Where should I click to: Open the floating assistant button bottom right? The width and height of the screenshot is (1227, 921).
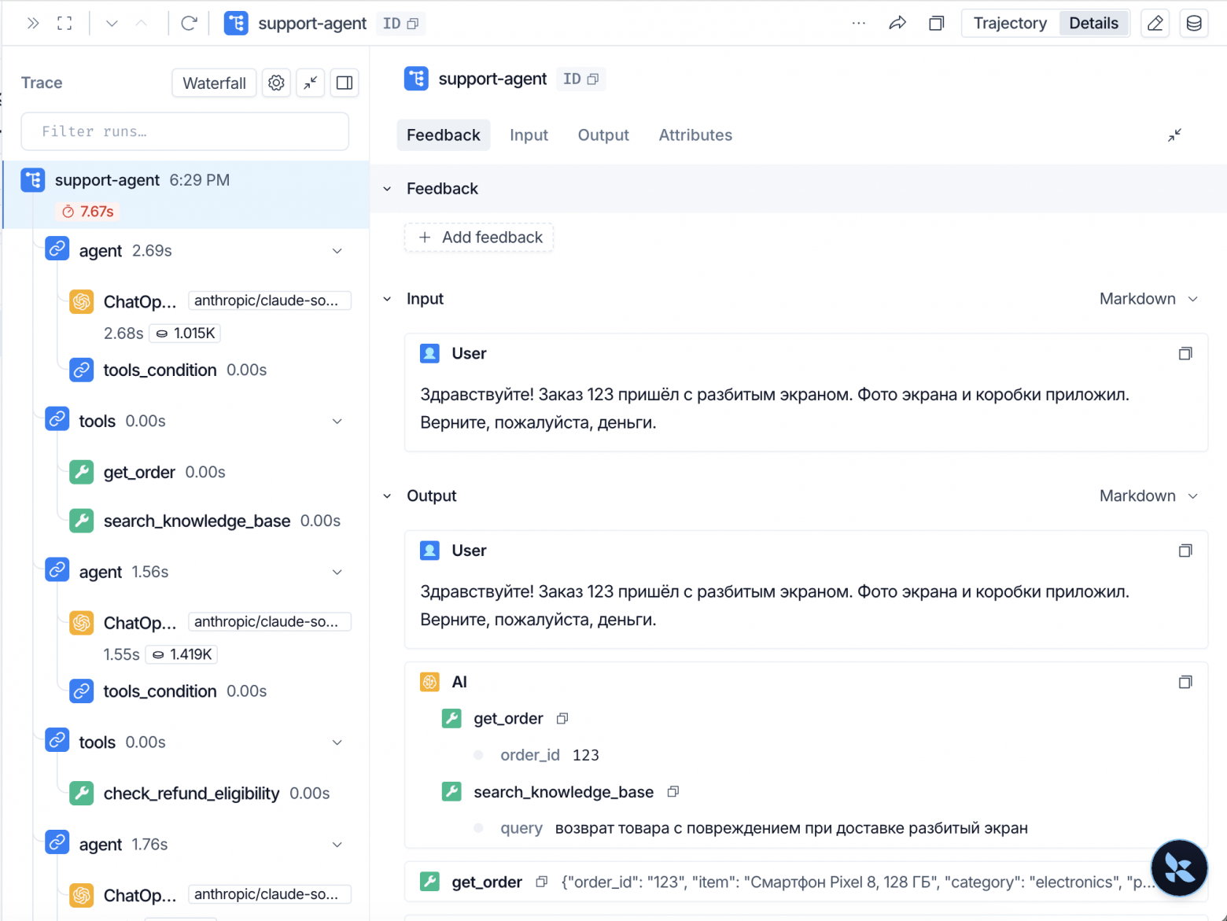(x=1179, y=868)
